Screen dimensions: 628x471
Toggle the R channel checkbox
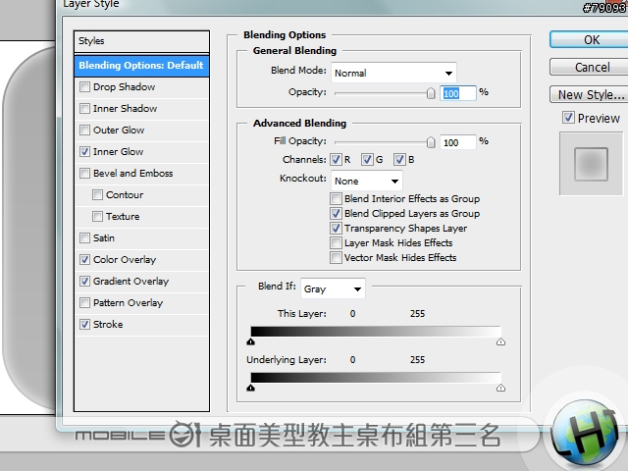click(336, 159)
